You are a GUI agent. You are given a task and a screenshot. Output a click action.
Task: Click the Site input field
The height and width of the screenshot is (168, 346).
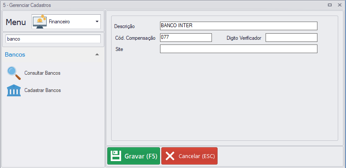[239, 49]
